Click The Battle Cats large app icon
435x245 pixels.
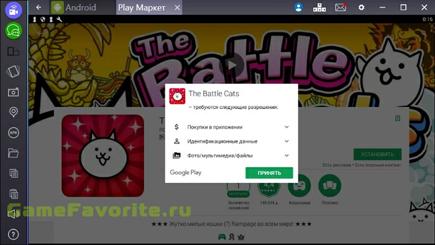103,155
